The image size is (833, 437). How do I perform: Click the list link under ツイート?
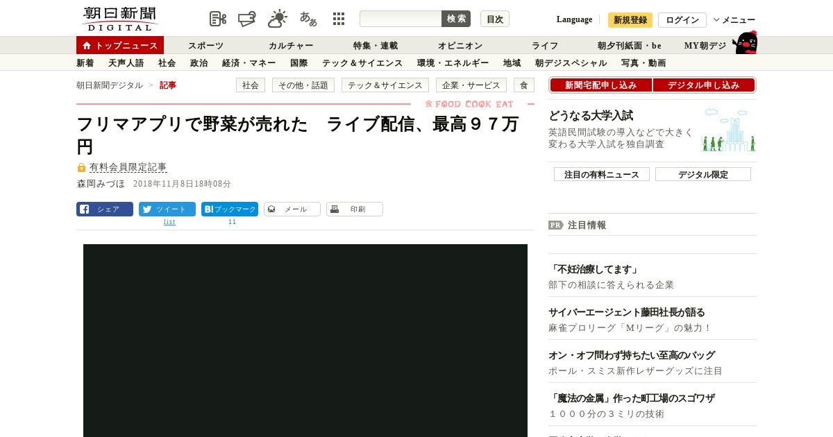(x=169, y=222)
